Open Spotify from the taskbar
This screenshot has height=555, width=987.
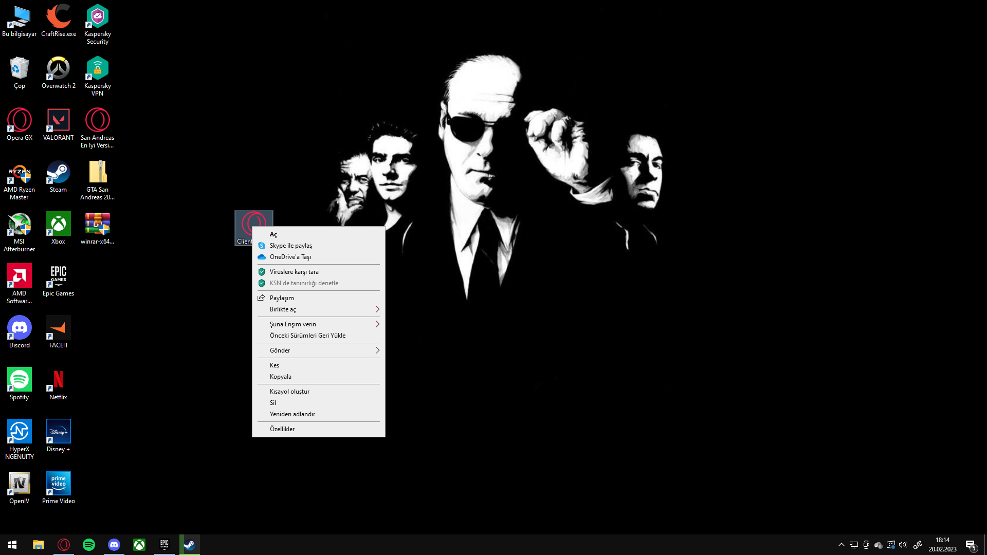(89, 545)
